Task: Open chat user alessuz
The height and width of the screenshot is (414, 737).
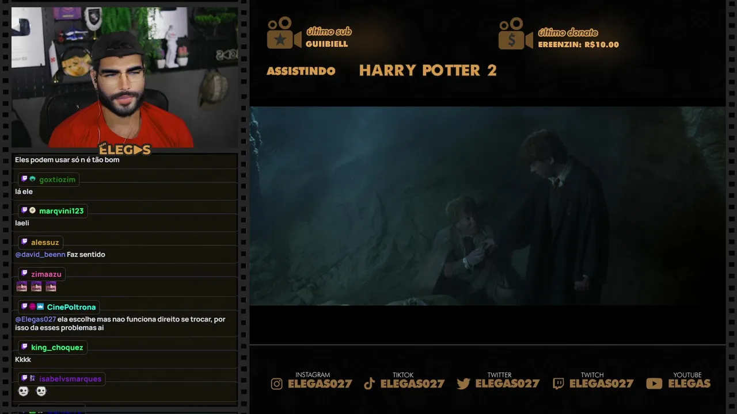Action: click(x=45, y=243)
